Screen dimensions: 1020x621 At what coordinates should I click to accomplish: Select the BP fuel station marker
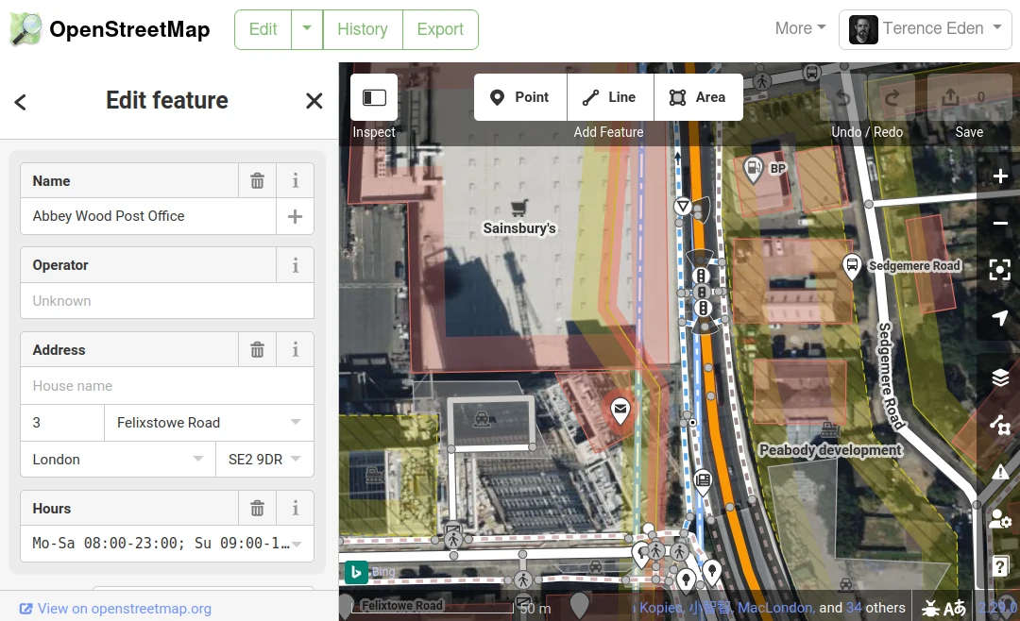(x=754, y=170)
